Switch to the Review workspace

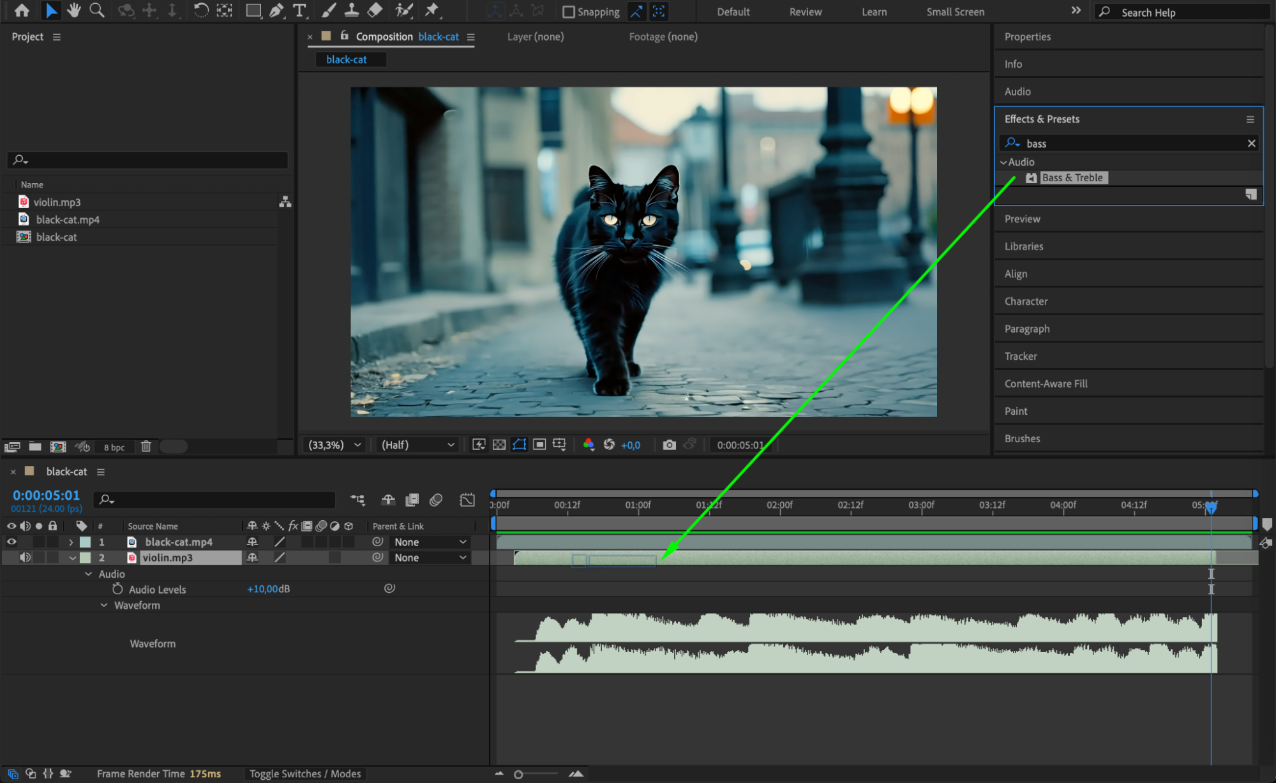pyautogui.click(x=805, y=11)
